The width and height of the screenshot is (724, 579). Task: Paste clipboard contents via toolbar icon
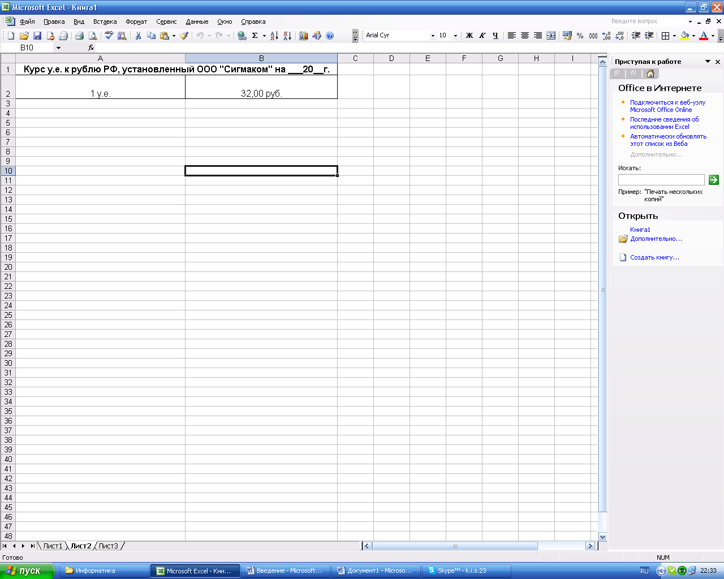[165, 36]
